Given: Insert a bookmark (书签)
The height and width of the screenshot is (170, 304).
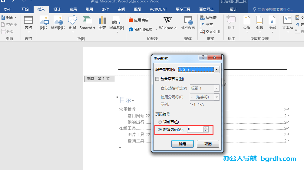Looking at the screenshot, I should click(207, 25).
